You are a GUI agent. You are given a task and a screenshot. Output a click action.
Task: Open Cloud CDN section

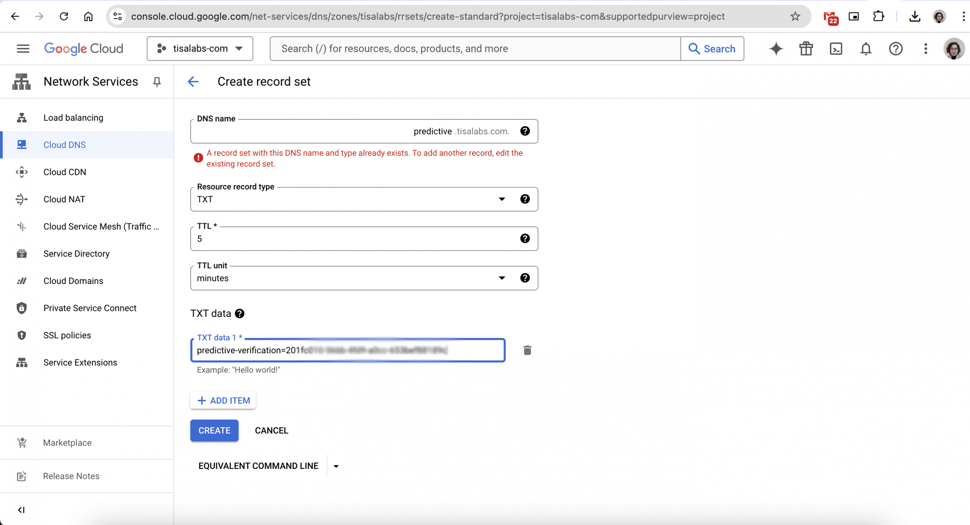click(x=87, y=172)
